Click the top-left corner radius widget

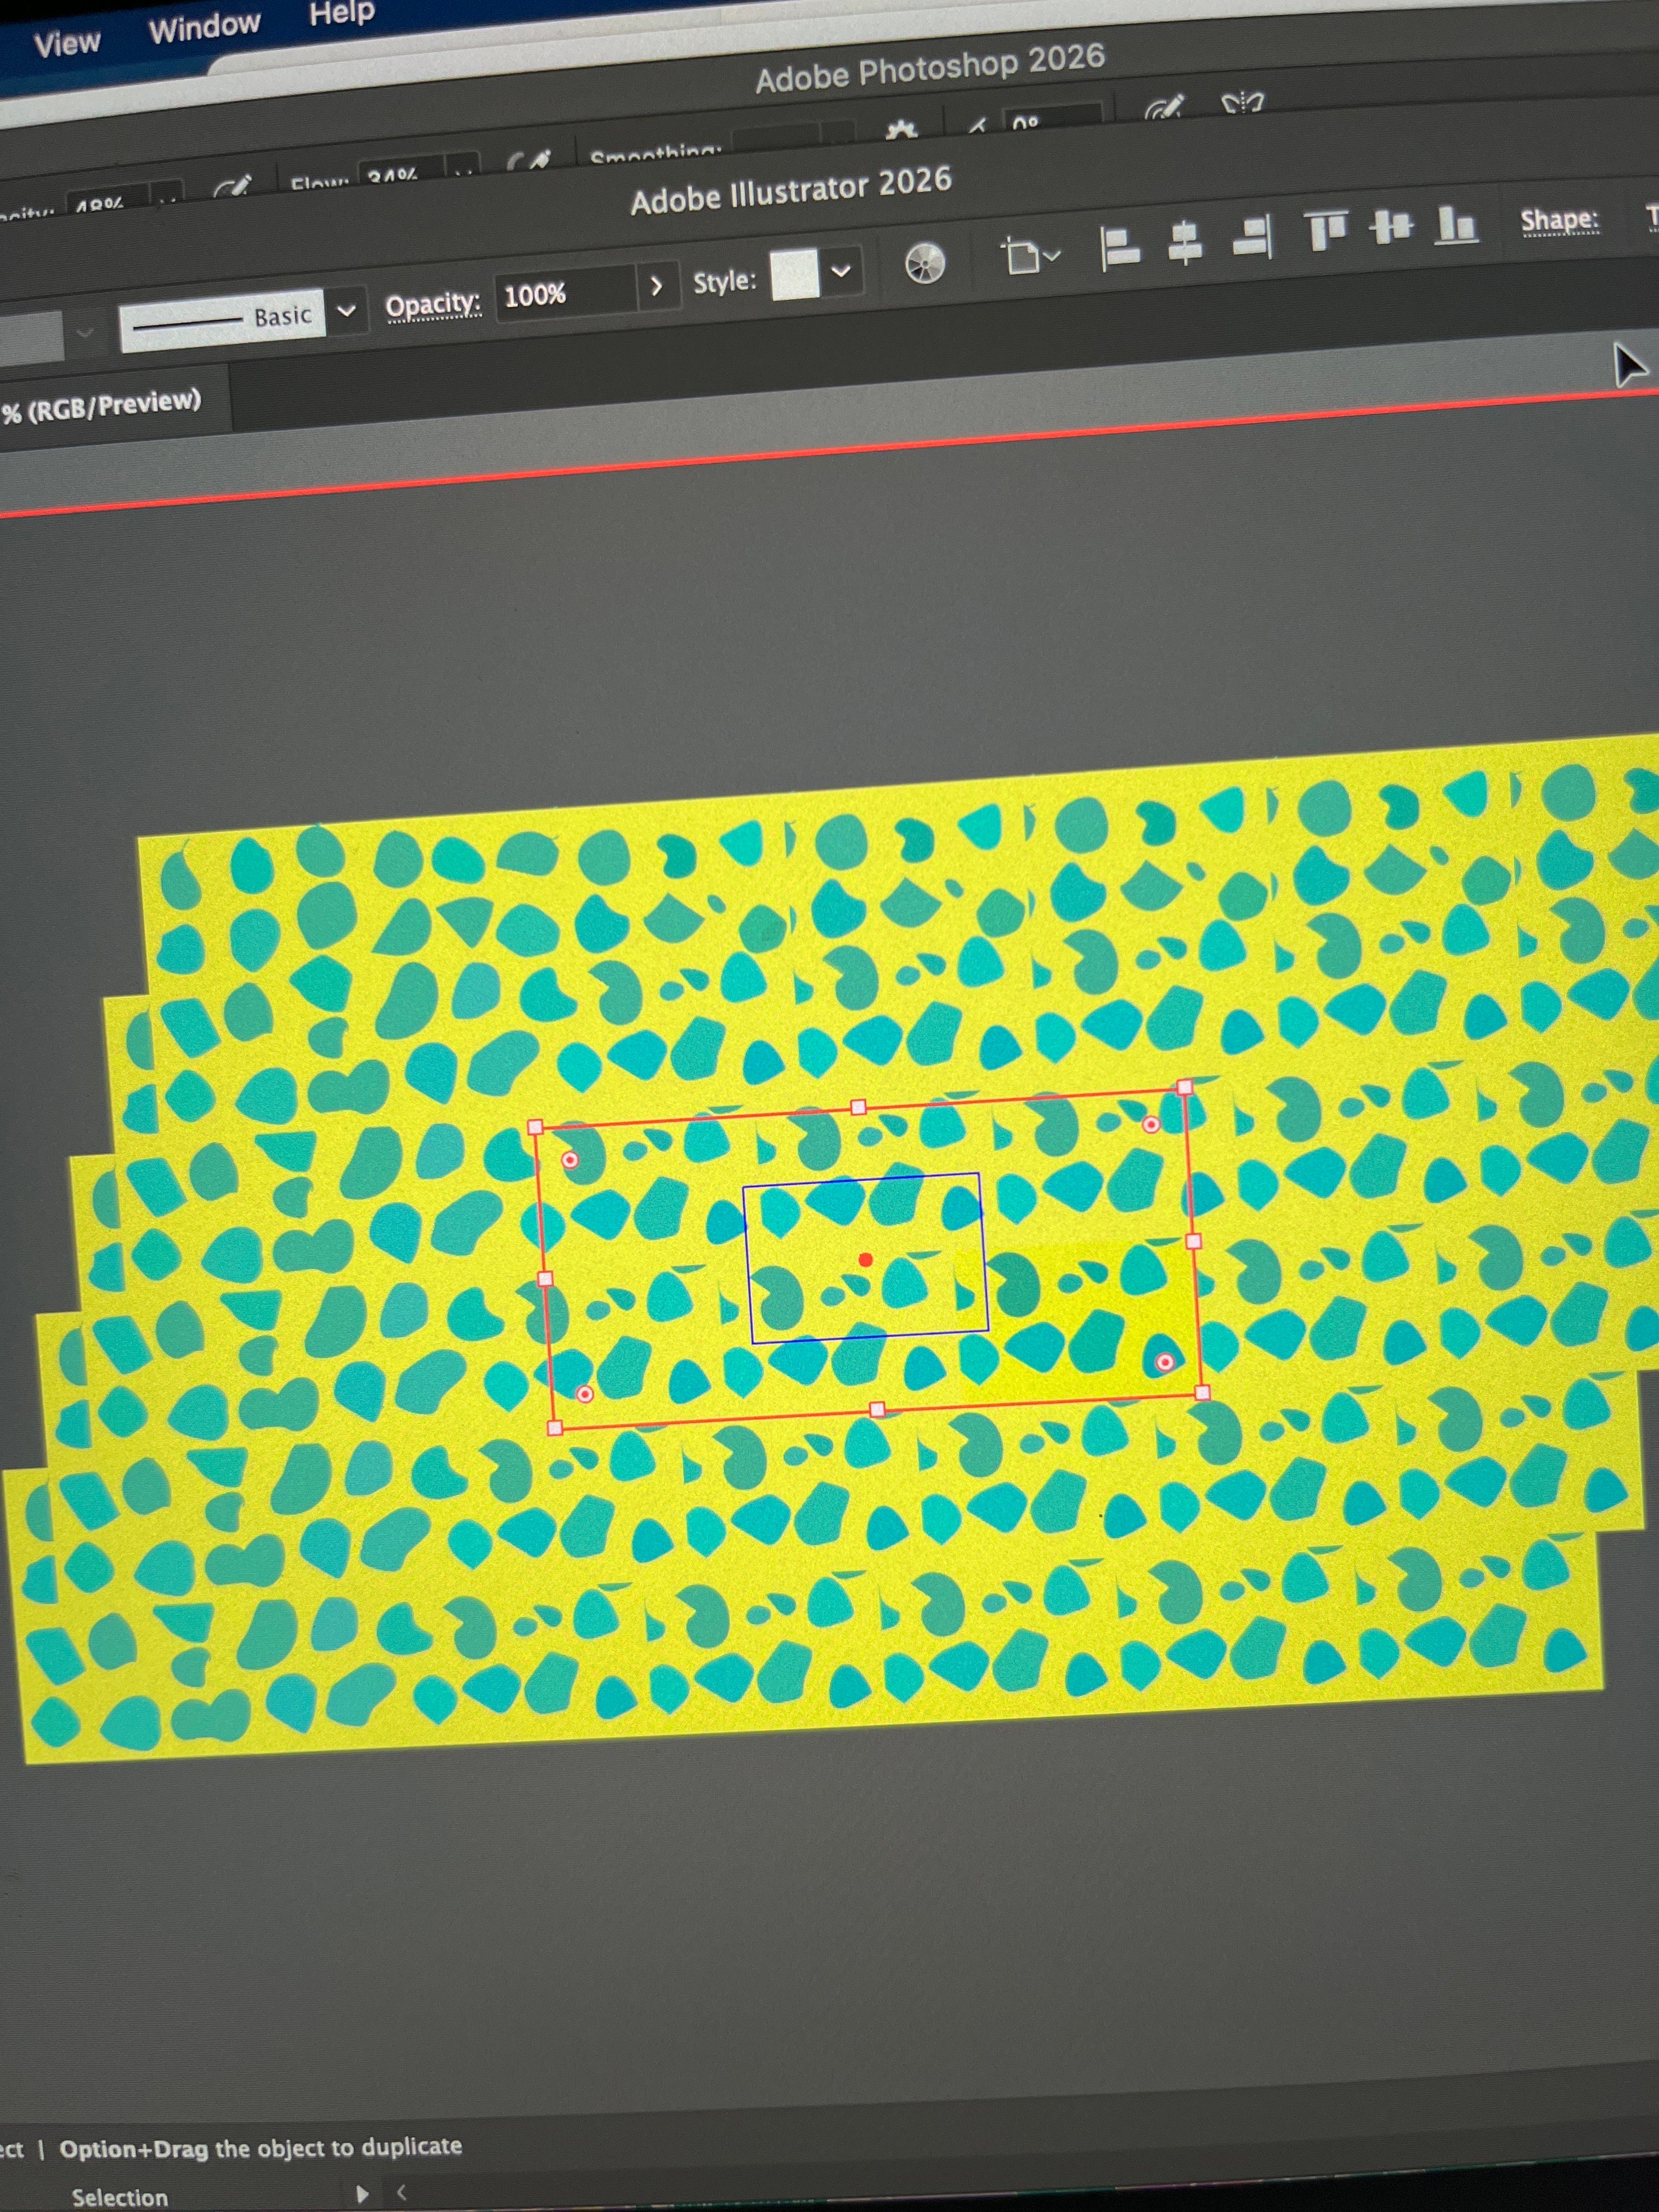570,1160
